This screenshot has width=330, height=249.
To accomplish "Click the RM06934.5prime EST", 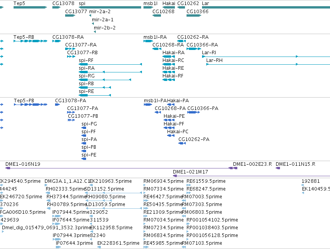I will (x=144, y=185).
